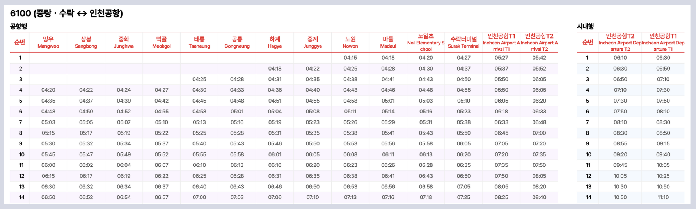Viewport: 696px width, 209px height.
Task: Select 06:10 T2 departure in 시내행 row 1
Action: [620, 58]
